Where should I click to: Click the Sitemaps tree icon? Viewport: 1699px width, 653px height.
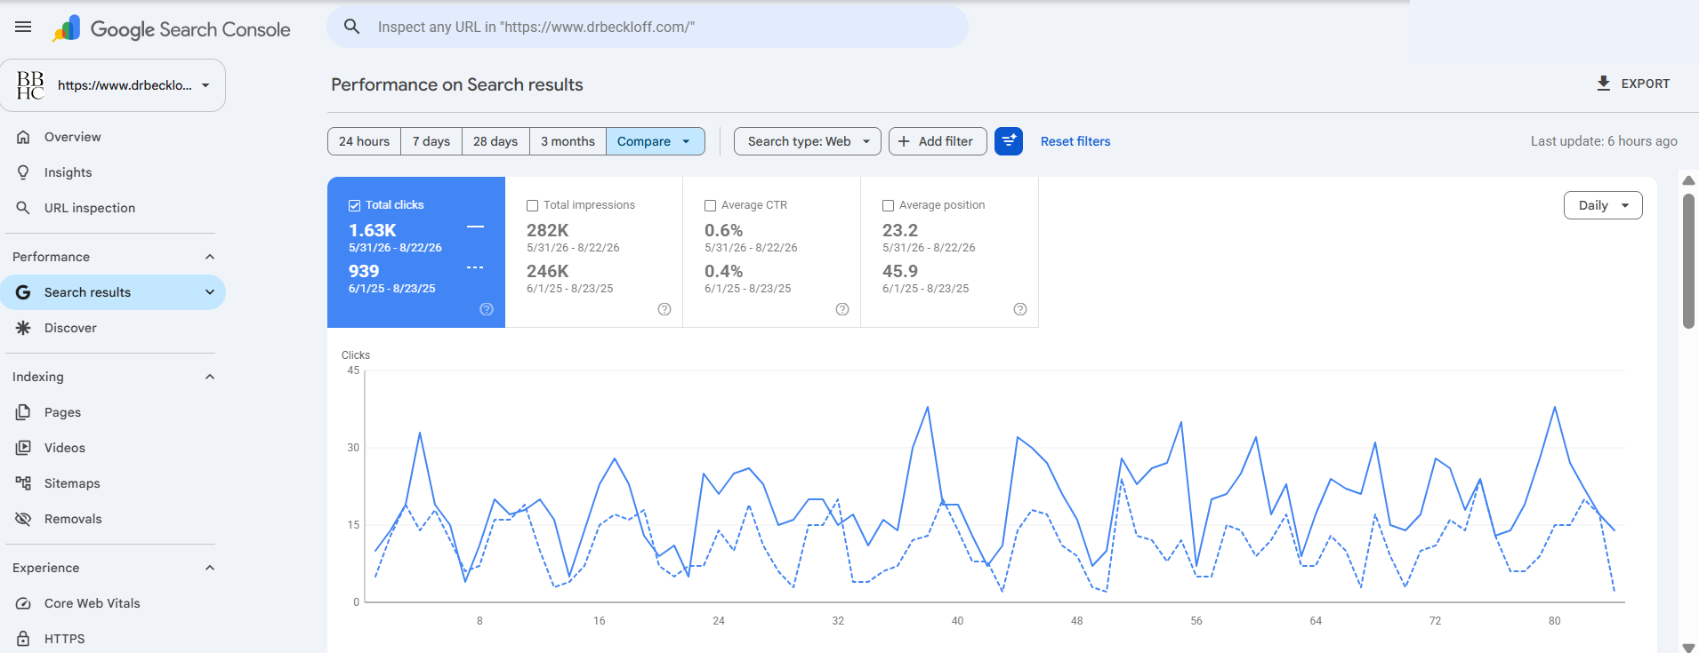pyautogui.click(x=23, y=483)
